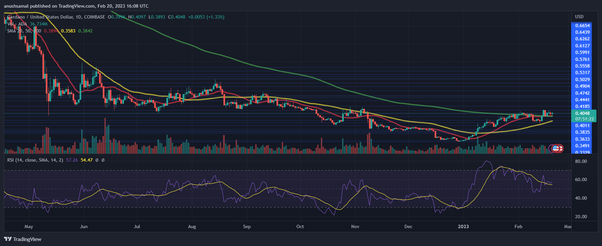Click the 0.4185 price axis label
The height and width of the screenshot is (246, 602).
(582, 106)
